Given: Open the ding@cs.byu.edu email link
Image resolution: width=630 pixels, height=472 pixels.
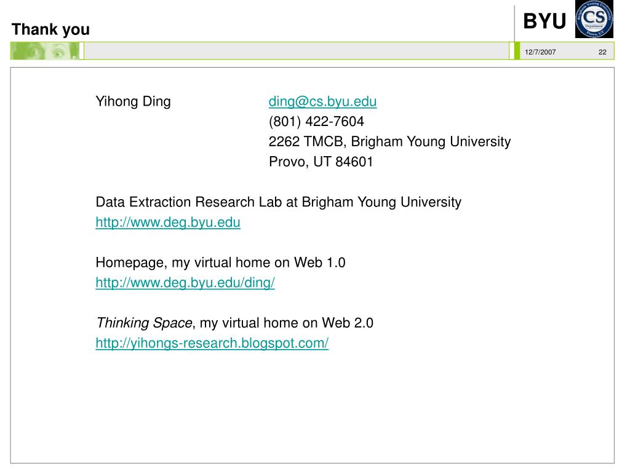Looking at the screenshot, I should tap(322, 101).
